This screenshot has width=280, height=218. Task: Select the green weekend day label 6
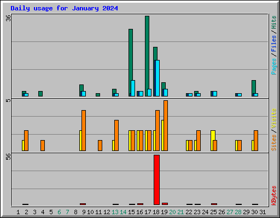click(59, 212)
